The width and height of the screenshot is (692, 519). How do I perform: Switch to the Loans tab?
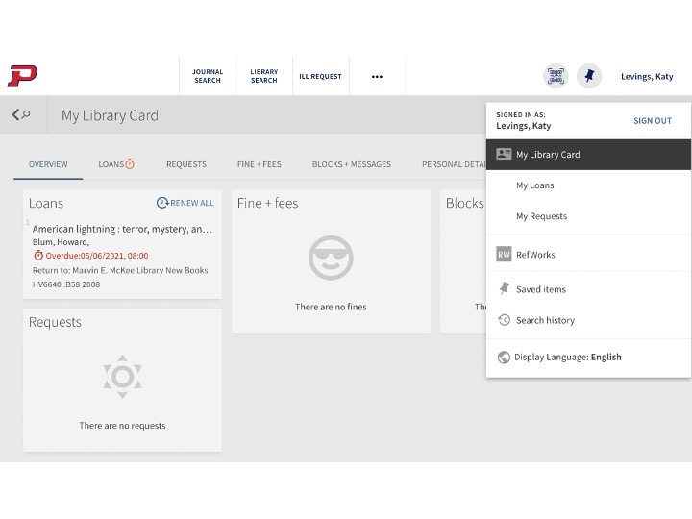click(x=115, y=164)
